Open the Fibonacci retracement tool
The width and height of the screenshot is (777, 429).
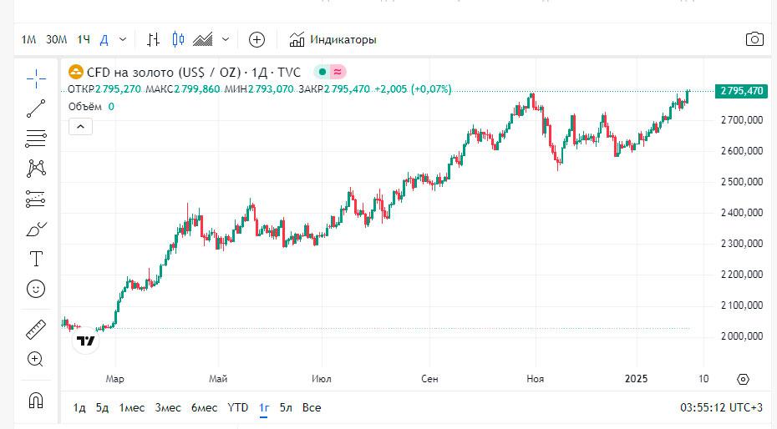pyautogui.click(x=36, y=139)
